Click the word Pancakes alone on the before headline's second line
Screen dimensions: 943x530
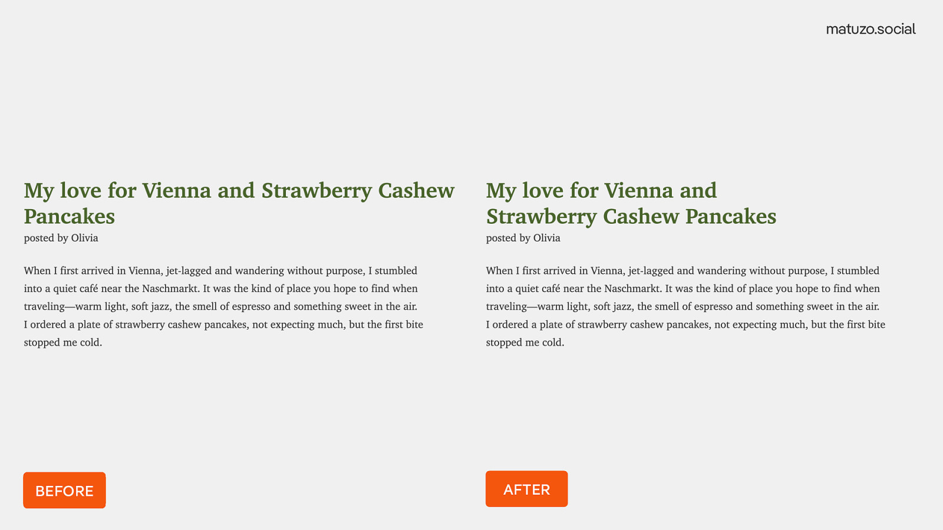(70, 216)
